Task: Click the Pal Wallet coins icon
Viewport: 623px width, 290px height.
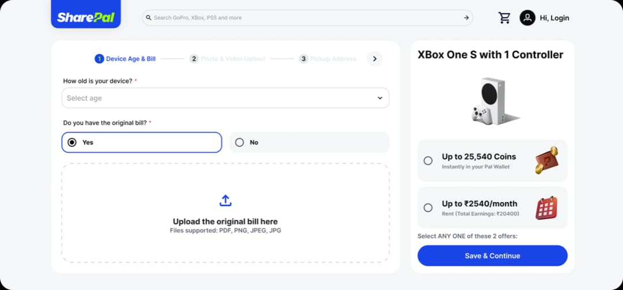Action: coord(546,161)
